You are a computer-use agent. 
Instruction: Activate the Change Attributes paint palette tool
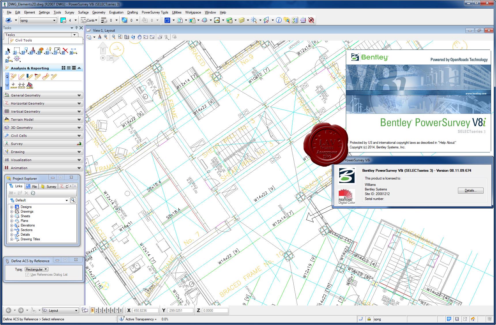41,51
